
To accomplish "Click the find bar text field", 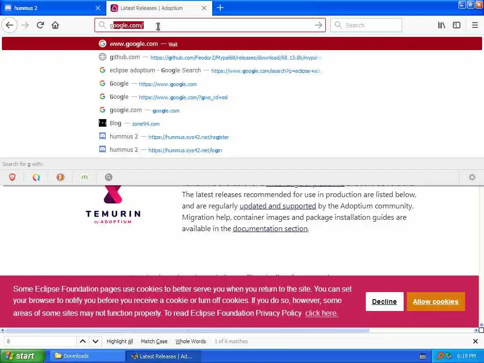I will [x=40, y=341].
